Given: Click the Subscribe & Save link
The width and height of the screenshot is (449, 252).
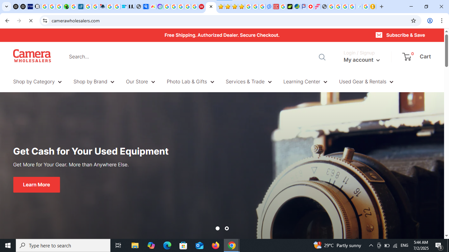Looking at the screenshot, I should tap(406, 35).
